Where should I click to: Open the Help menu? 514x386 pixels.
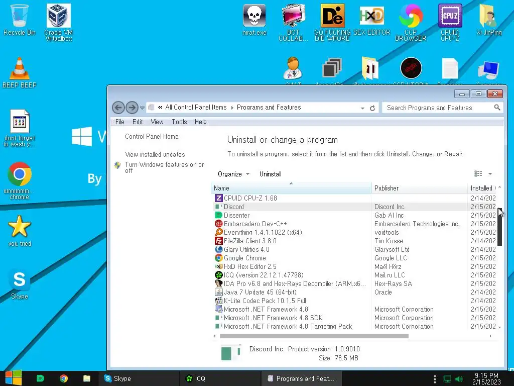(x=201, y=122)
